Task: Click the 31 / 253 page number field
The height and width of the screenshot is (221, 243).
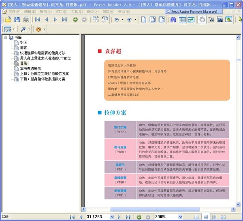Action: tap(98, 217)
